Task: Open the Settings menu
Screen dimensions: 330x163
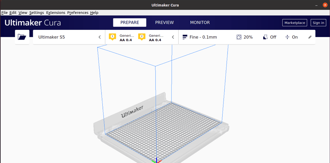Action: click(37, 13)
